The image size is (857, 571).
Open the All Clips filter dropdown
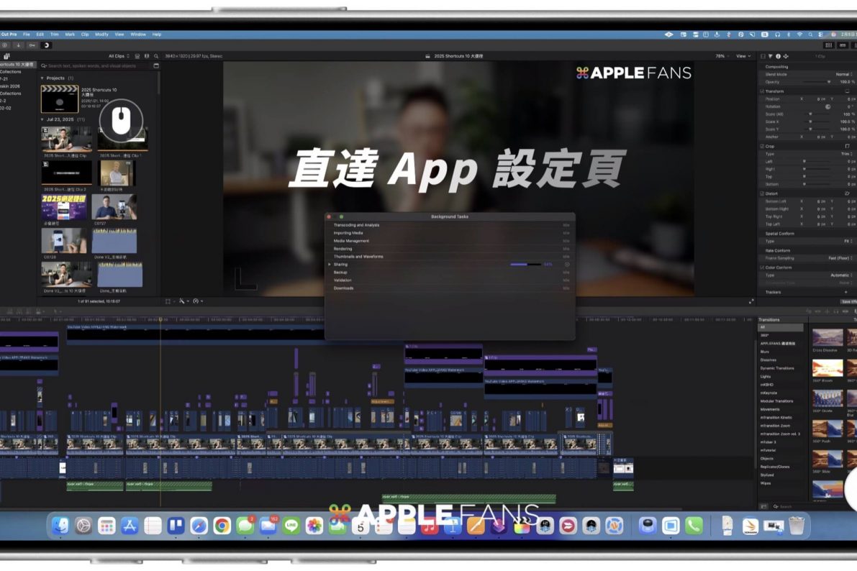click(x=119, y=56)
